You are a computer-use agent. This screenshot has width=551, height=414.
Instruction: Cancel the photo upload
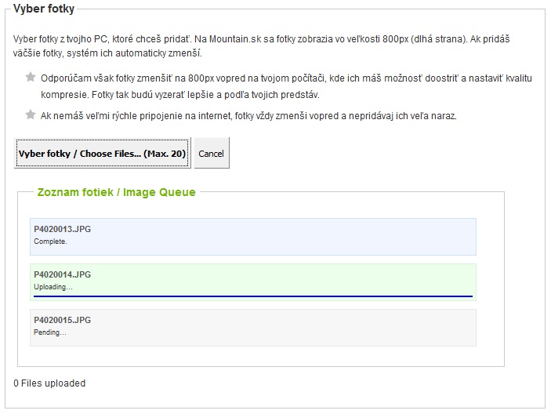coord(212,153)
